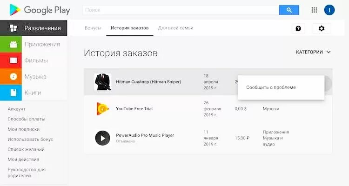Click the Развлечения grid icon
Image resolution: width=349 pixels, height=186 pixels.
click(x=13, y=28)
